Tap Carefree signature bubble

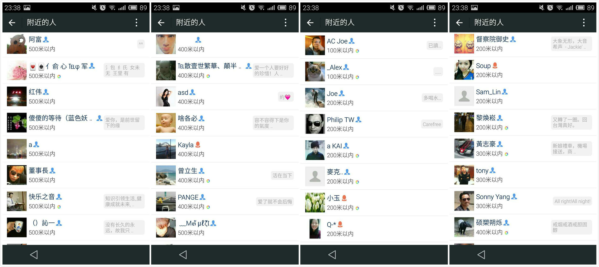click(432, 124)
